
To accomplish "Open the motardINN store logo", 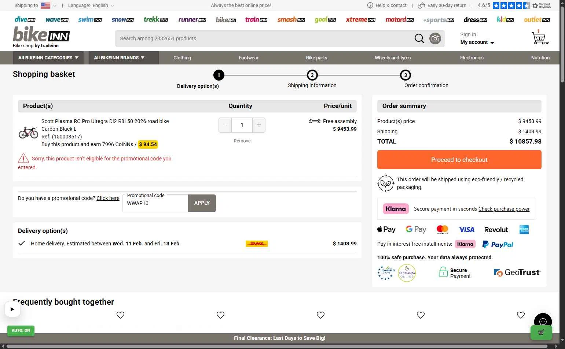I will tap(400, 20).
